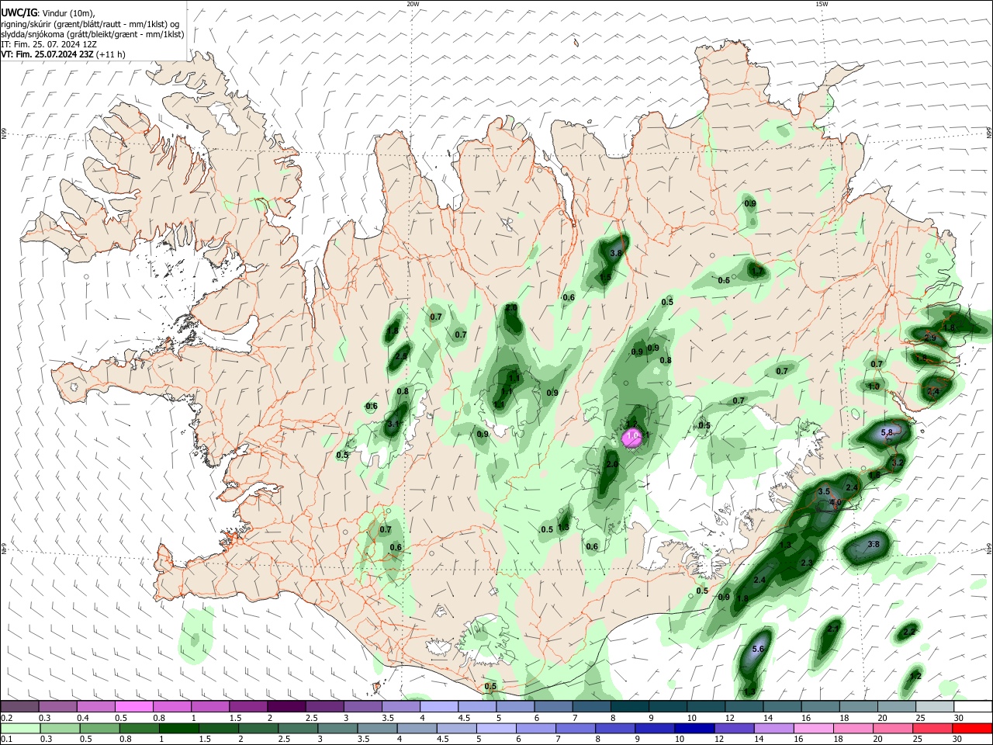This screenshot has height=745, width=993.
Task: Click the 0.1 value in the rain legend
Action: coord(7,740)
